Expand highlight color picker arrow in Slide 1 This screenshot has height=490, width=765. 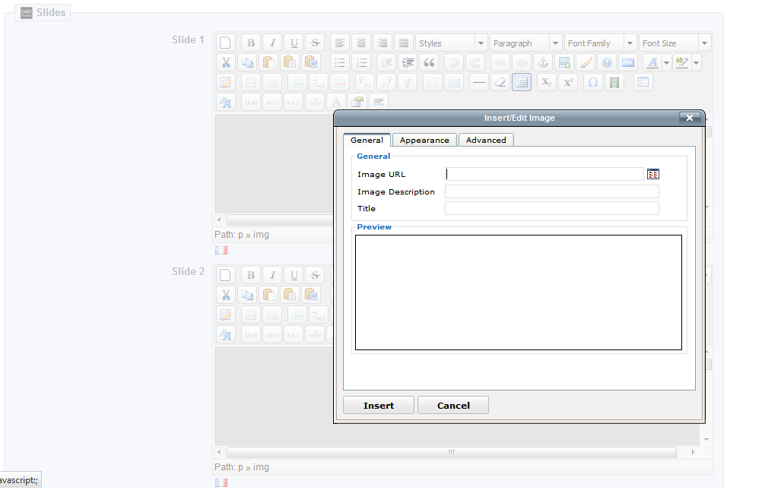tap(697, 62)
